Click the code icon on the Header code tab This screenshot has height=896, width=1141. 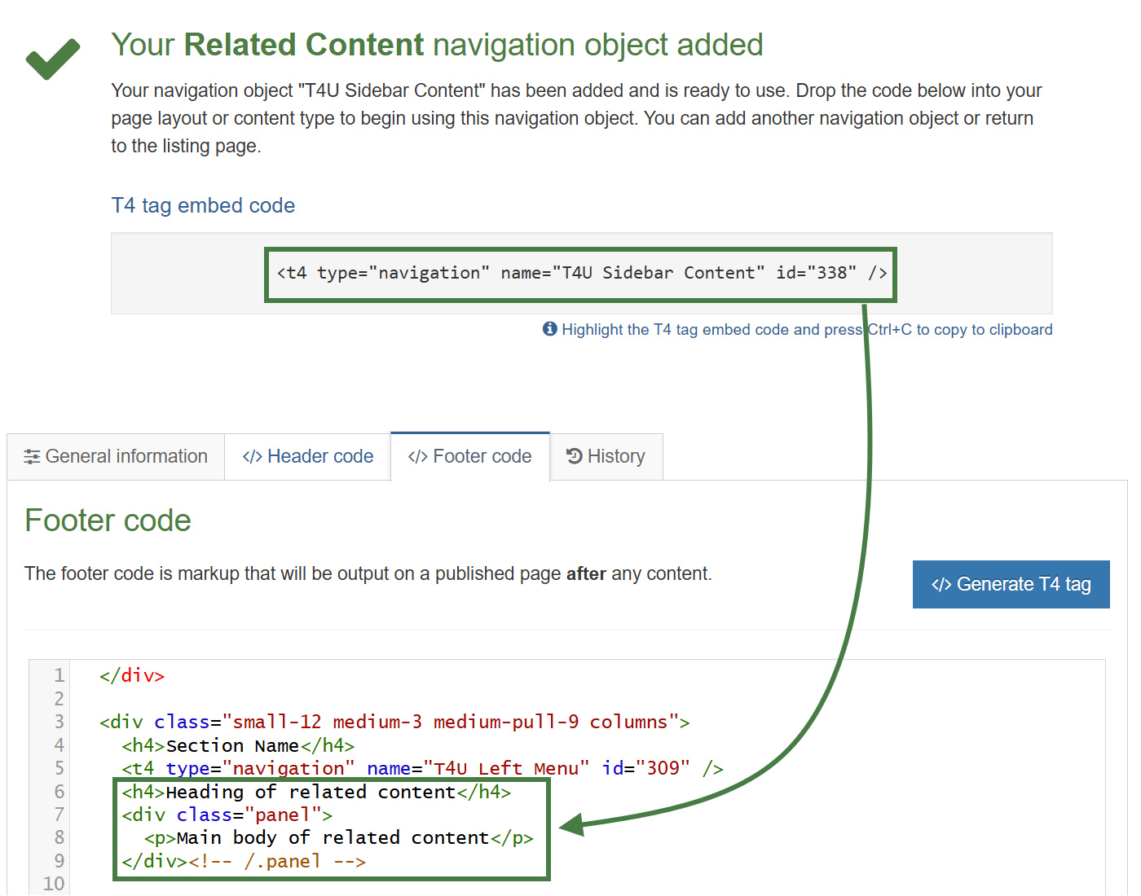coord(252,456)
